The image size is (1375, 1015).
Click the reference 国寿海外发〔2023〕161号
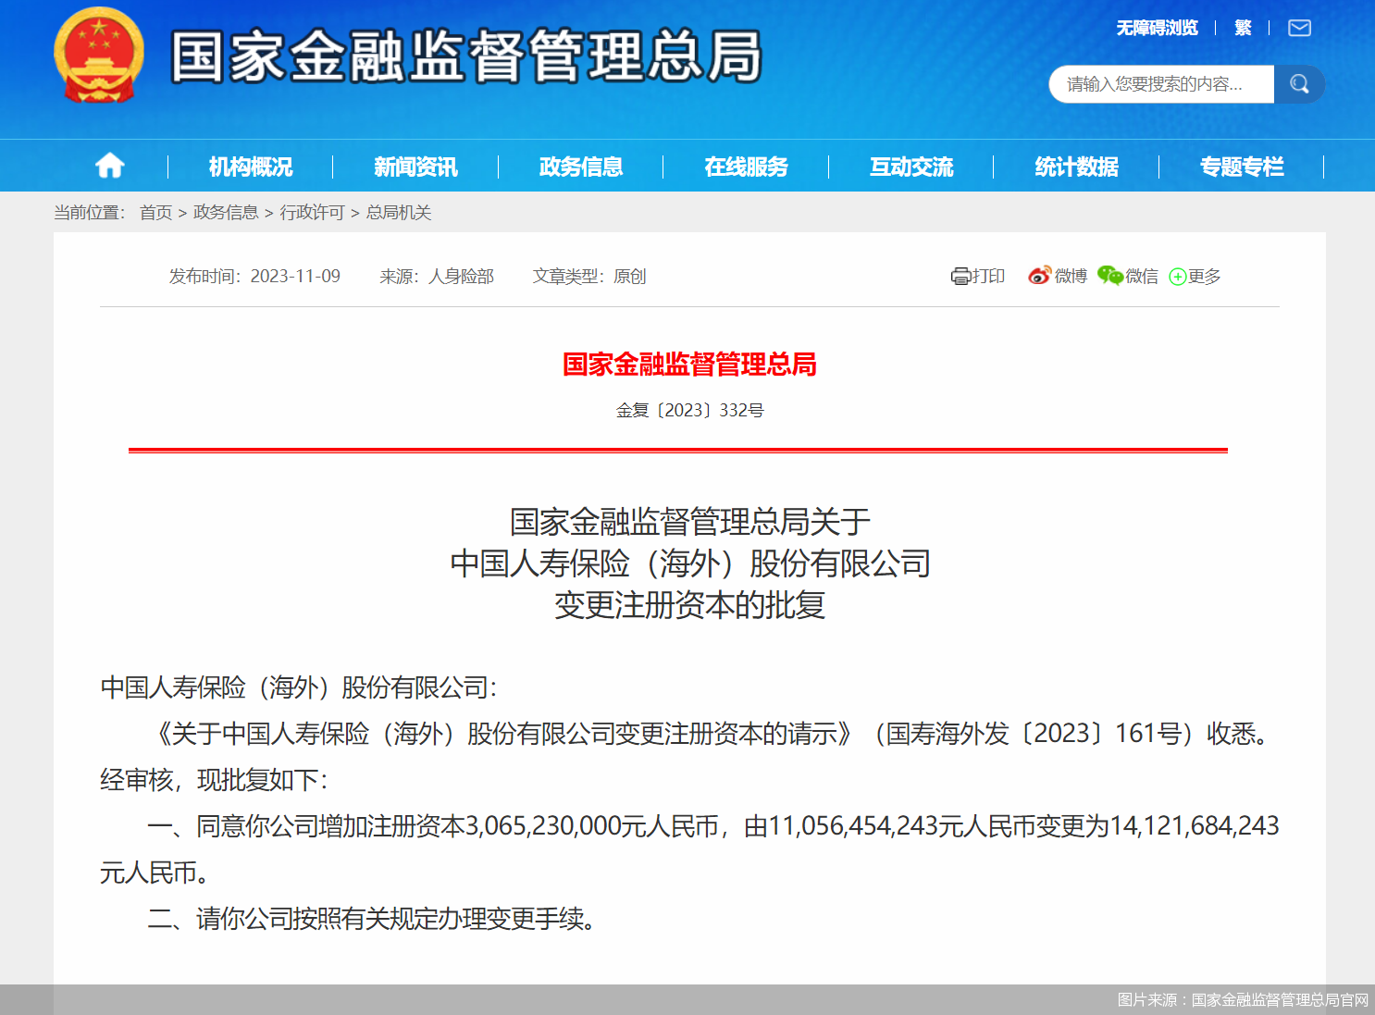1034,734
